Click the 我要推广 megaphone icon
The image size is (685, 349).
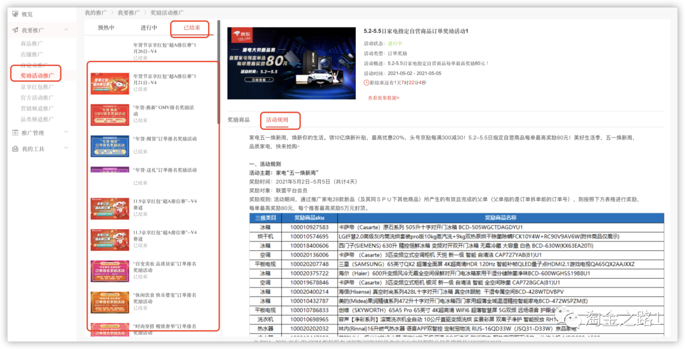pyautogui.click(x=15, y=30)
